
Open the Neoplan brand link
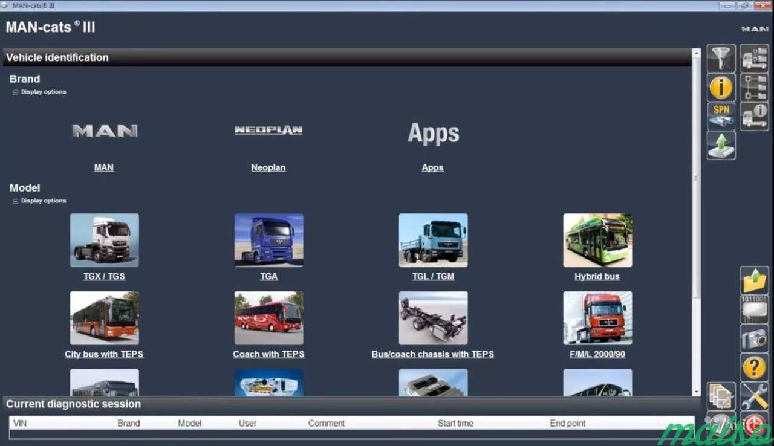pyautogui.click(x=268, y=167)
